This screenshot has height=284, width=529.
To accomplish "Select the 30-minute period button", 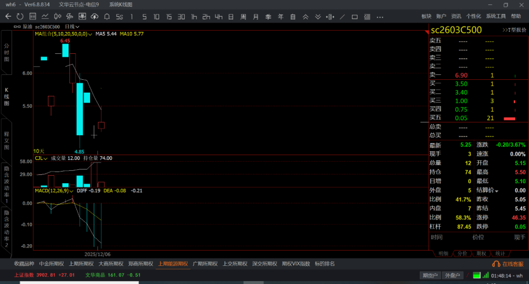I will click(181, 17).
